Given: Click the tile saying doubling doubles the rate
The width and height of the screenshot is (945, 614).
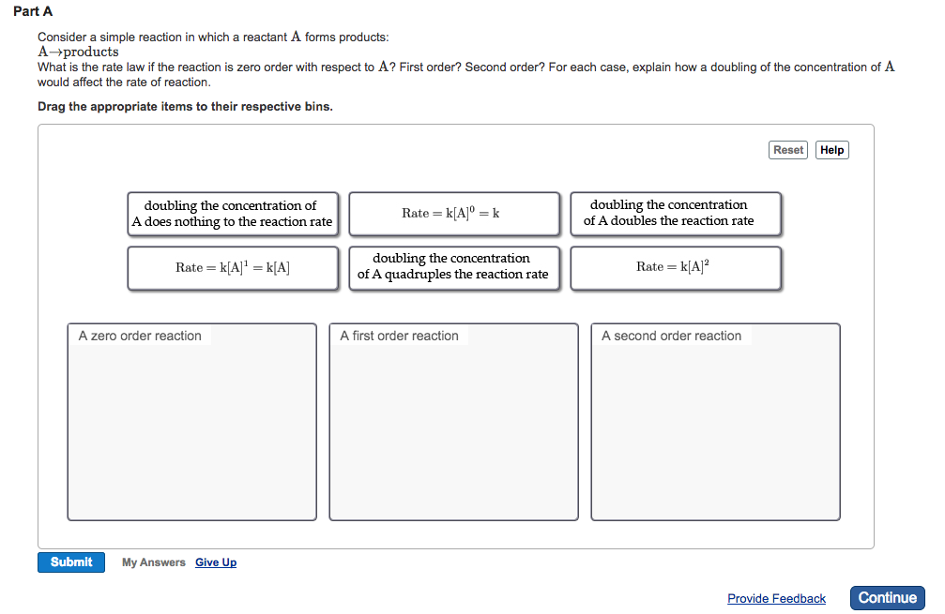Looking at the screenshot, I should (676, 214).
